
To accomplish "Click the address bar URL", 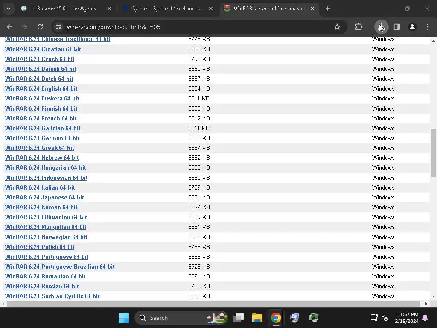I will click(x=114, y=27).
